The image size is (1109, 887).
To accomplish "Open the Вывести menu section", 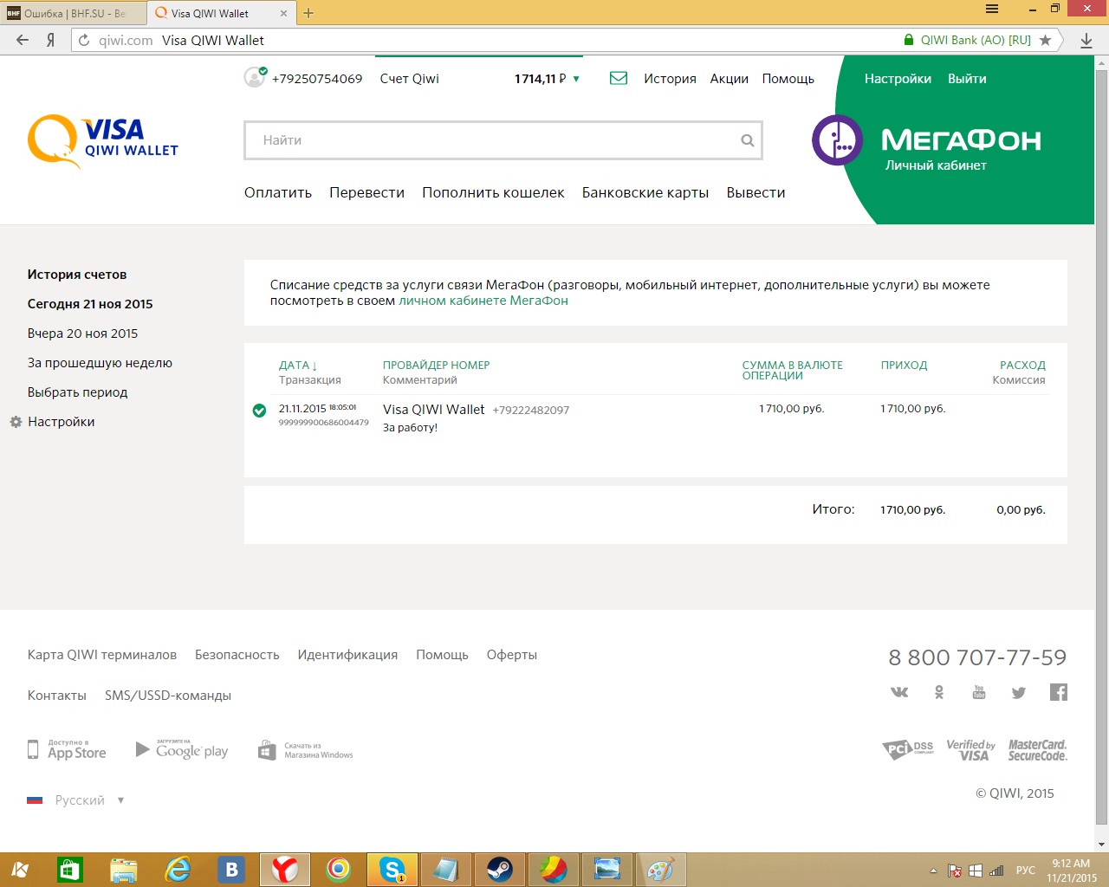I will point(756,192).
